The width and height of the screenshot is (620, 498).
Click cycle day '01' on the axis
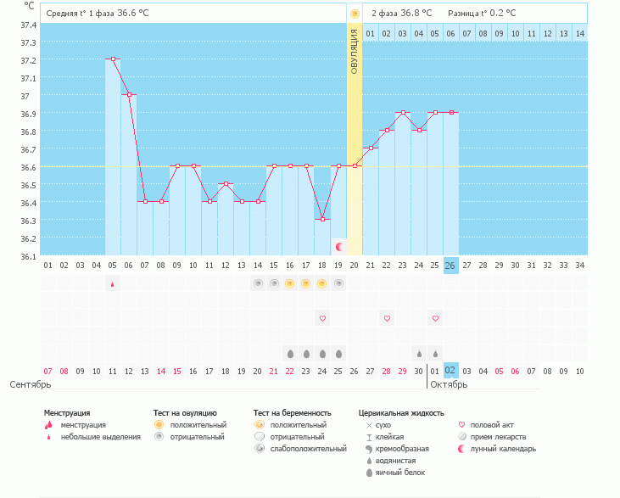pos(47,266)
